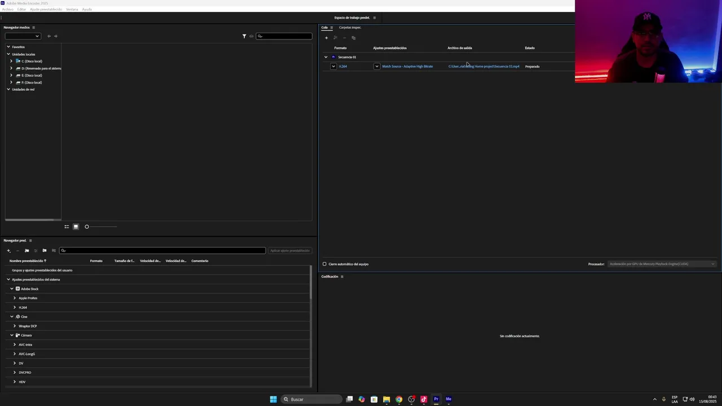Image resolution: width=722 pixels, height=406 pixels.
Task: Expand the Apple ProRes preset folder
Action: (15, 298)
